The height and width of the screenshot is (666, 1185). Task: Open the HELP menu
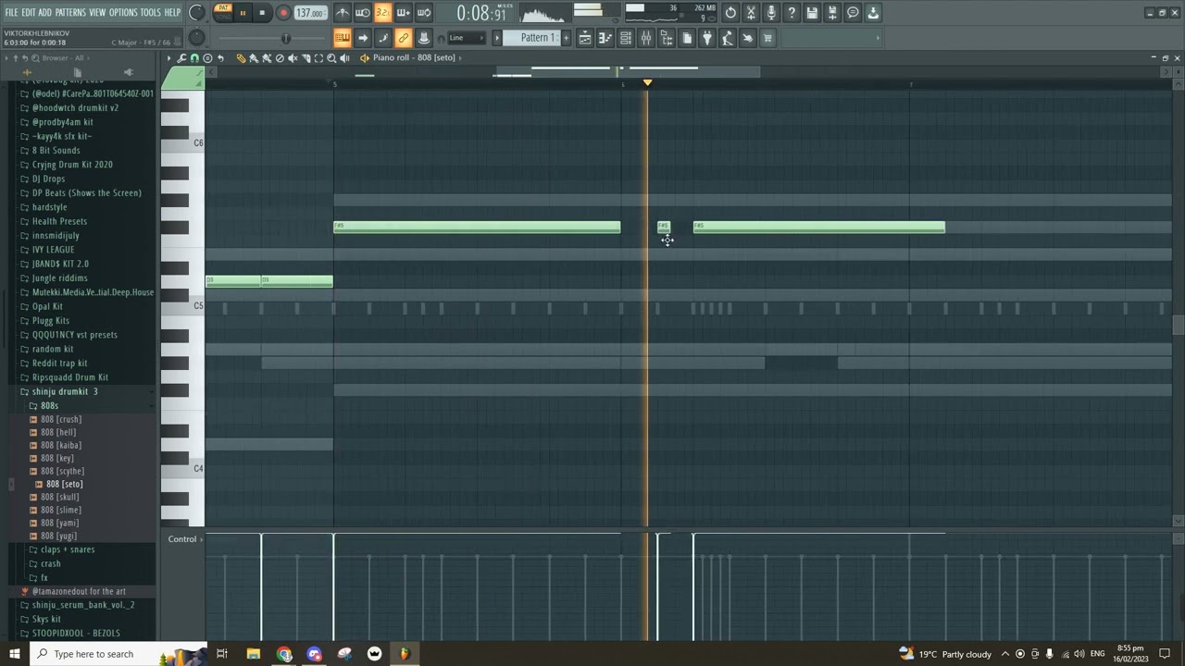coord(172,12)
